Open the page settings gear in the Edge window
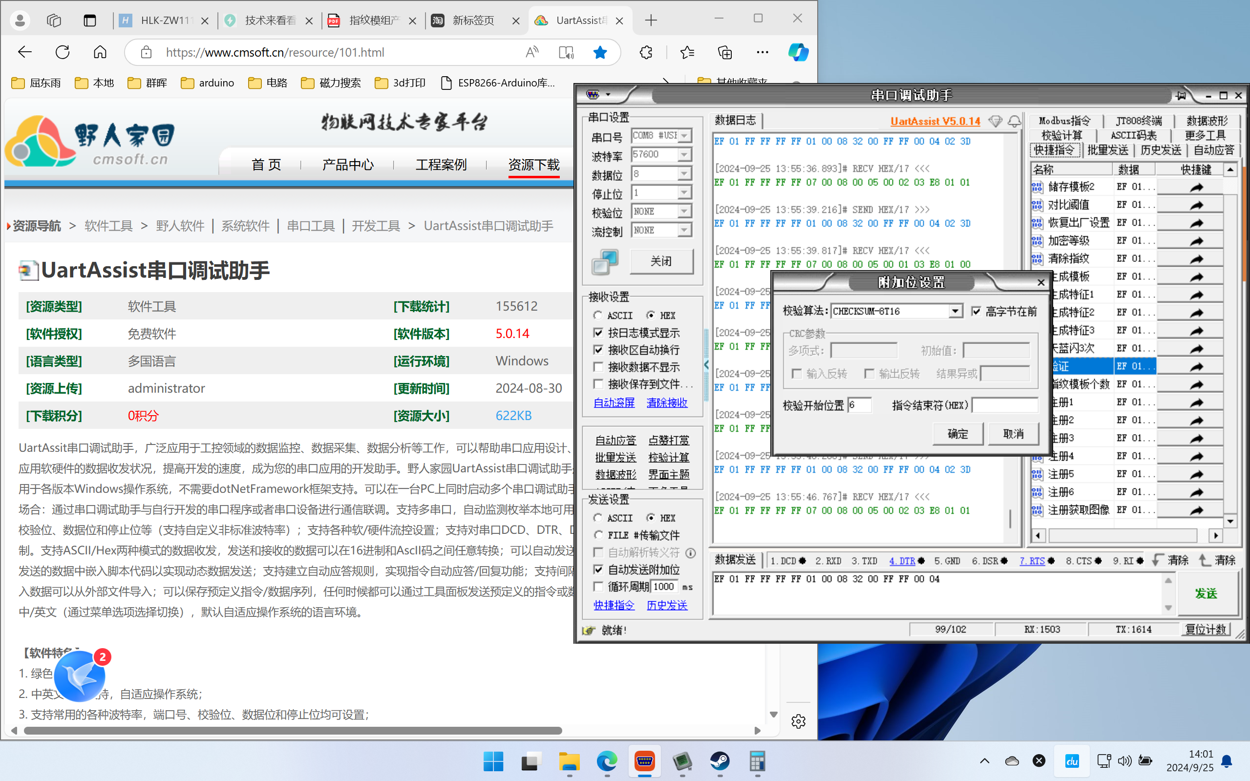Viewport: 1250px width, 781px height. coord(798,721)
